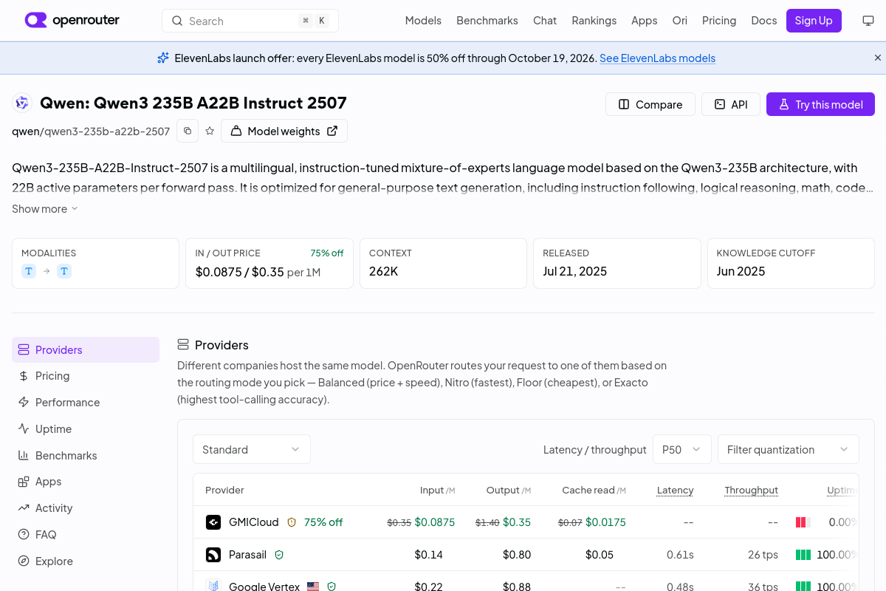Focus the Search input field
The image size is (886, 591).
coord(250,21)
